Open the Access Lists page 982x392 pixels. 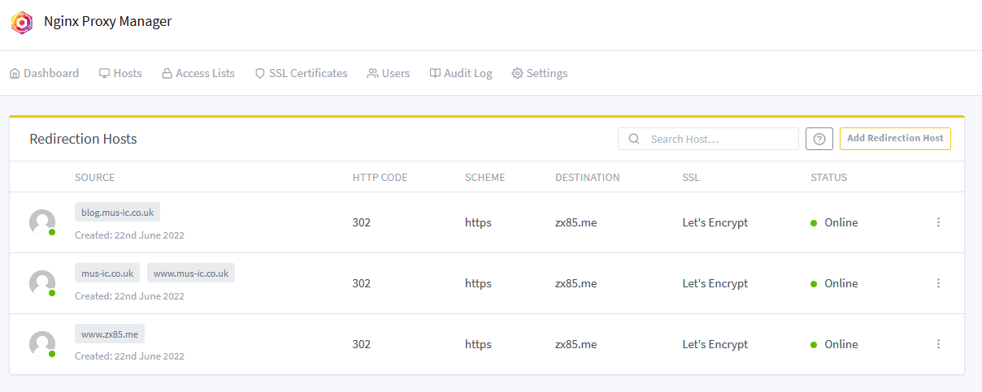pyautogui.click(x=198, y=73)
